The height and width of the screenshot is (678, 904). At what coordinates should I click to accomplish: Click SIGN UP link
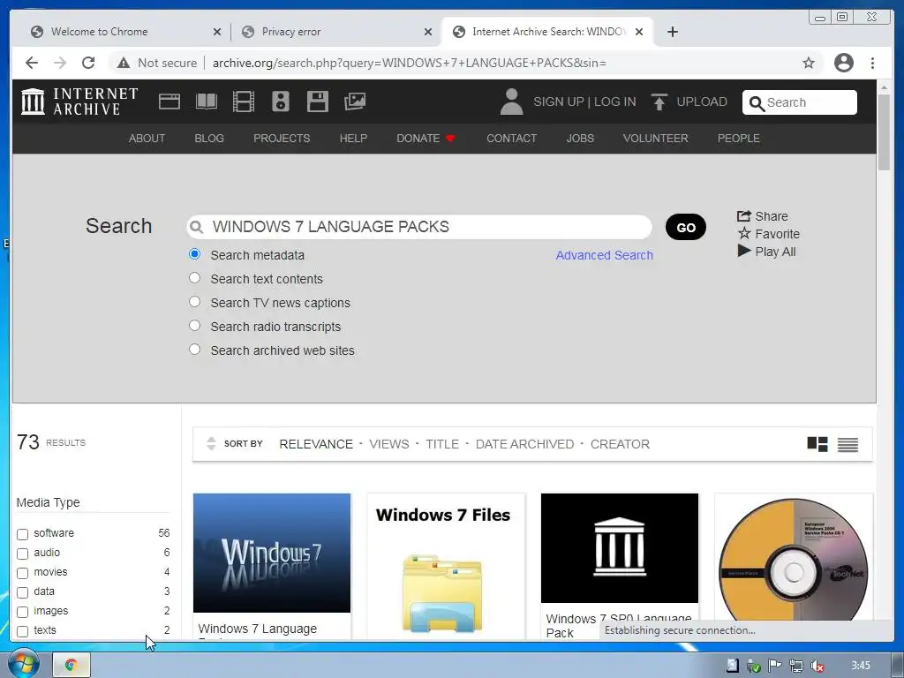pyautogui.click(x=558, y=102)
